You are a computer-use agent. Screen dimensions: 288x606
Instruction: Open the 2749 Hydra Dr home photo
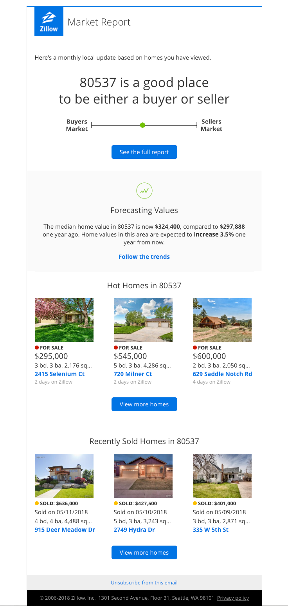coord(143,475)
